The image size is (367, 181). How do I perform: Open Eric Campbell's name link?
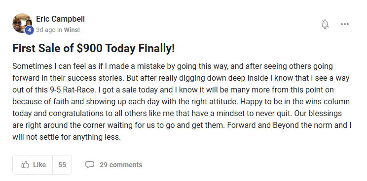click(x=60, y=19)
